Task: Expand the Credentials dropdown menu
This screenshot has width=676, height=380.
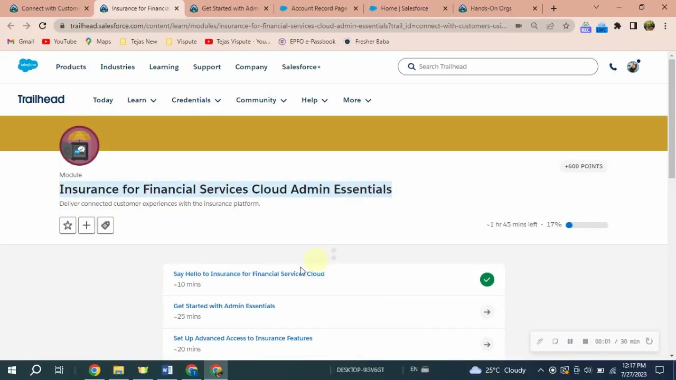Action: (x=196, y=100)
